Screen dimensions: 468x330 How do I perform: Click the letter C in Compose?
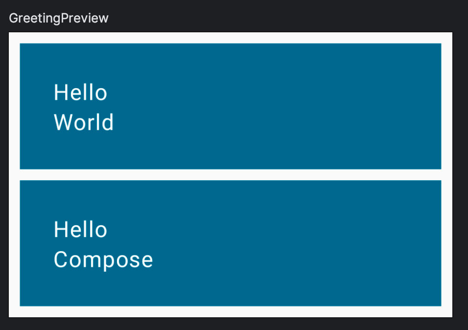[60, 259]
